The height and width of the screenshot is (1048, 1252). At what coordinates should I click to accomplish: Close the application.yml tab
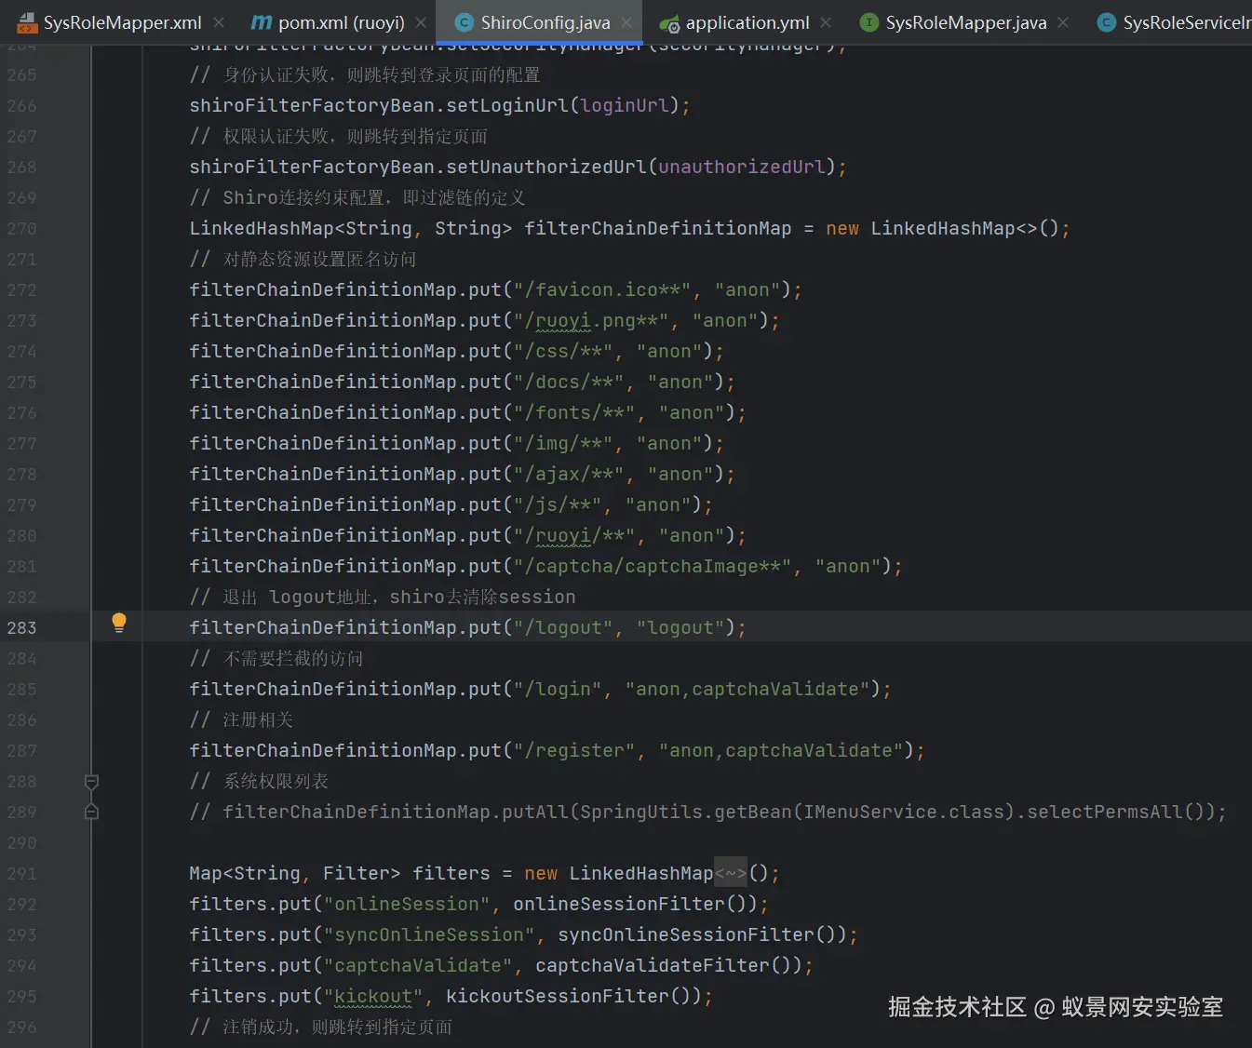(827, 22)
